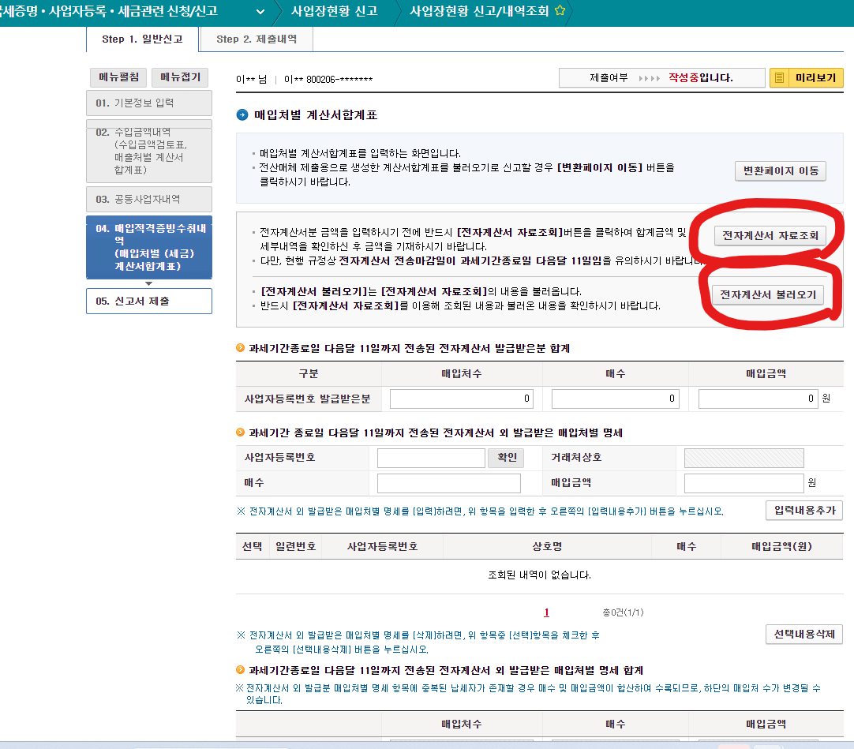The image size is (854, 749).
Task: Click the 매입처수 value field
Action: 461,399
